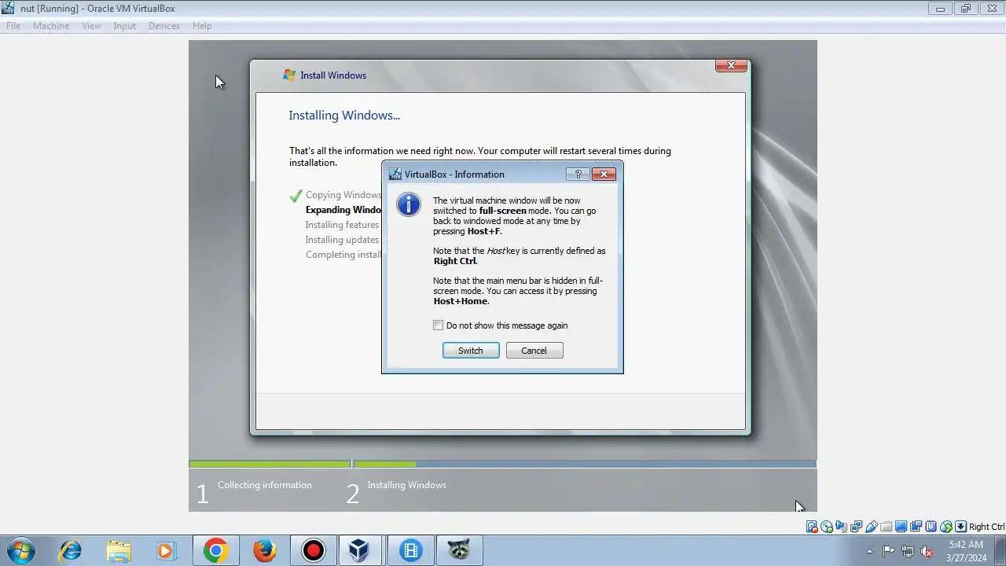This screenshot has height=566, width=1006.
Task: Check Do not show this message again
Action: click(x=439, y=325)
